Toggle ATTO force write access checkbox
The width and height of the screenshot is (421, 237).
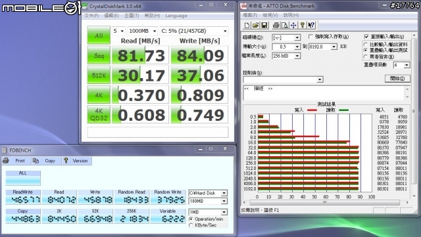(310, 36)
